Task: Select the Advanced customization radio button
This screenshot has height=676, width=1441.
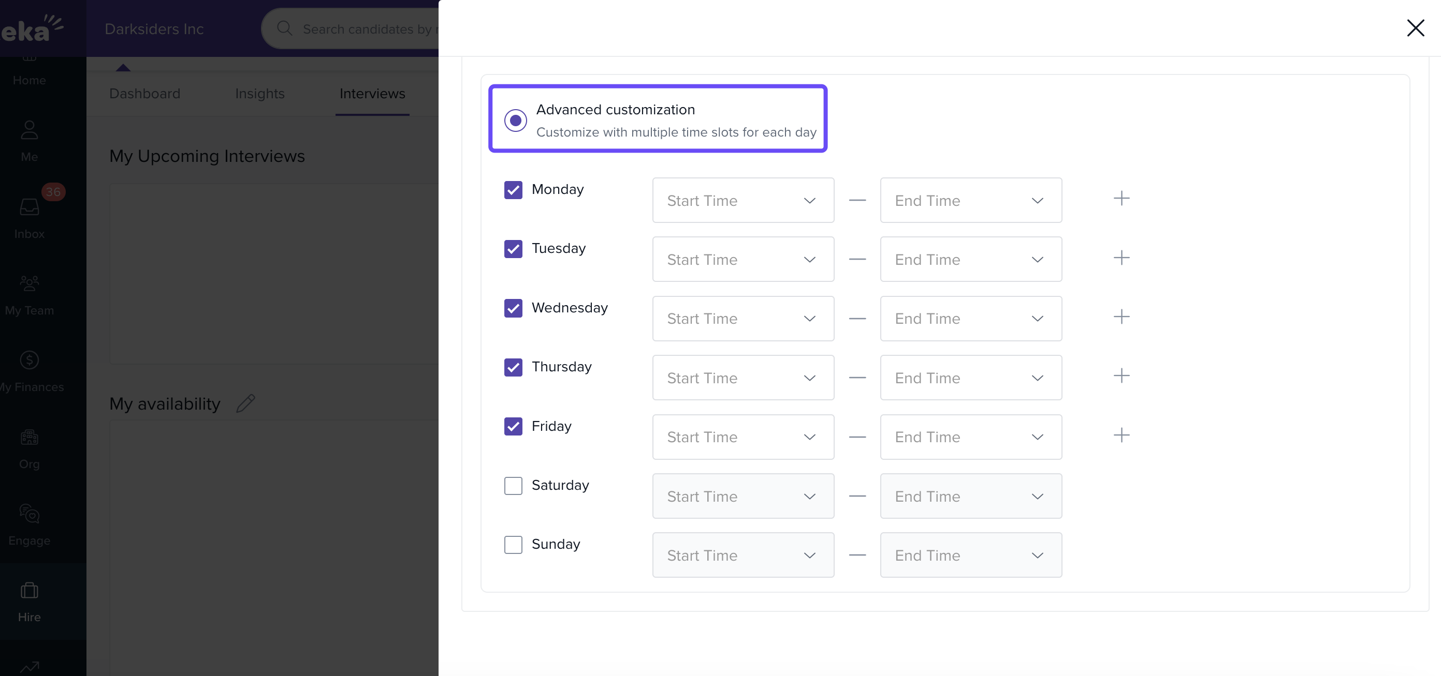Action: click(x=515, y=120)
